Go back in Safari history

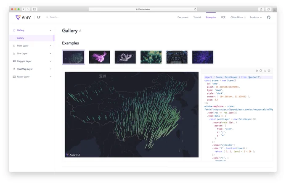coord(24,9)
